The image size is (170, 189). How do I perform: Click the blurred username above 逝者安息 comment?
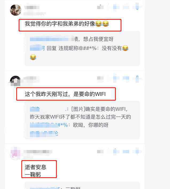[38, 152]
